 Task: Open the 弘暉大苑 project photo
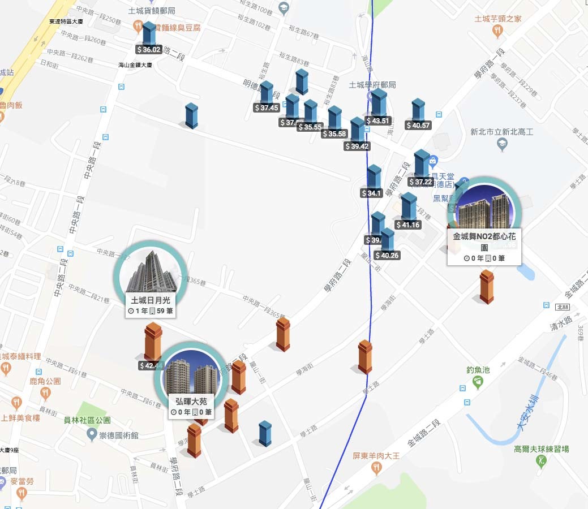tap(191, 372)
